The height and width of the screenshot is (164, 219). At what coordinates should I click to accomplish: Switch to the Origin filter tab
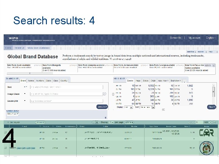tap(153, 80)
